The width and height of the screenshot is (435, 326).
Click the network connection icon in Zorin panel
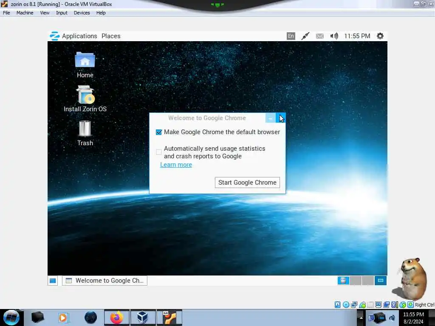305,36
